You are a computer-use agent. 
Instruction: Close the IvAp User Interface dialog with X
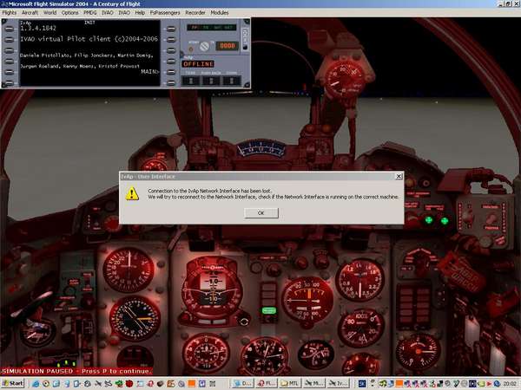pos(399,177)
